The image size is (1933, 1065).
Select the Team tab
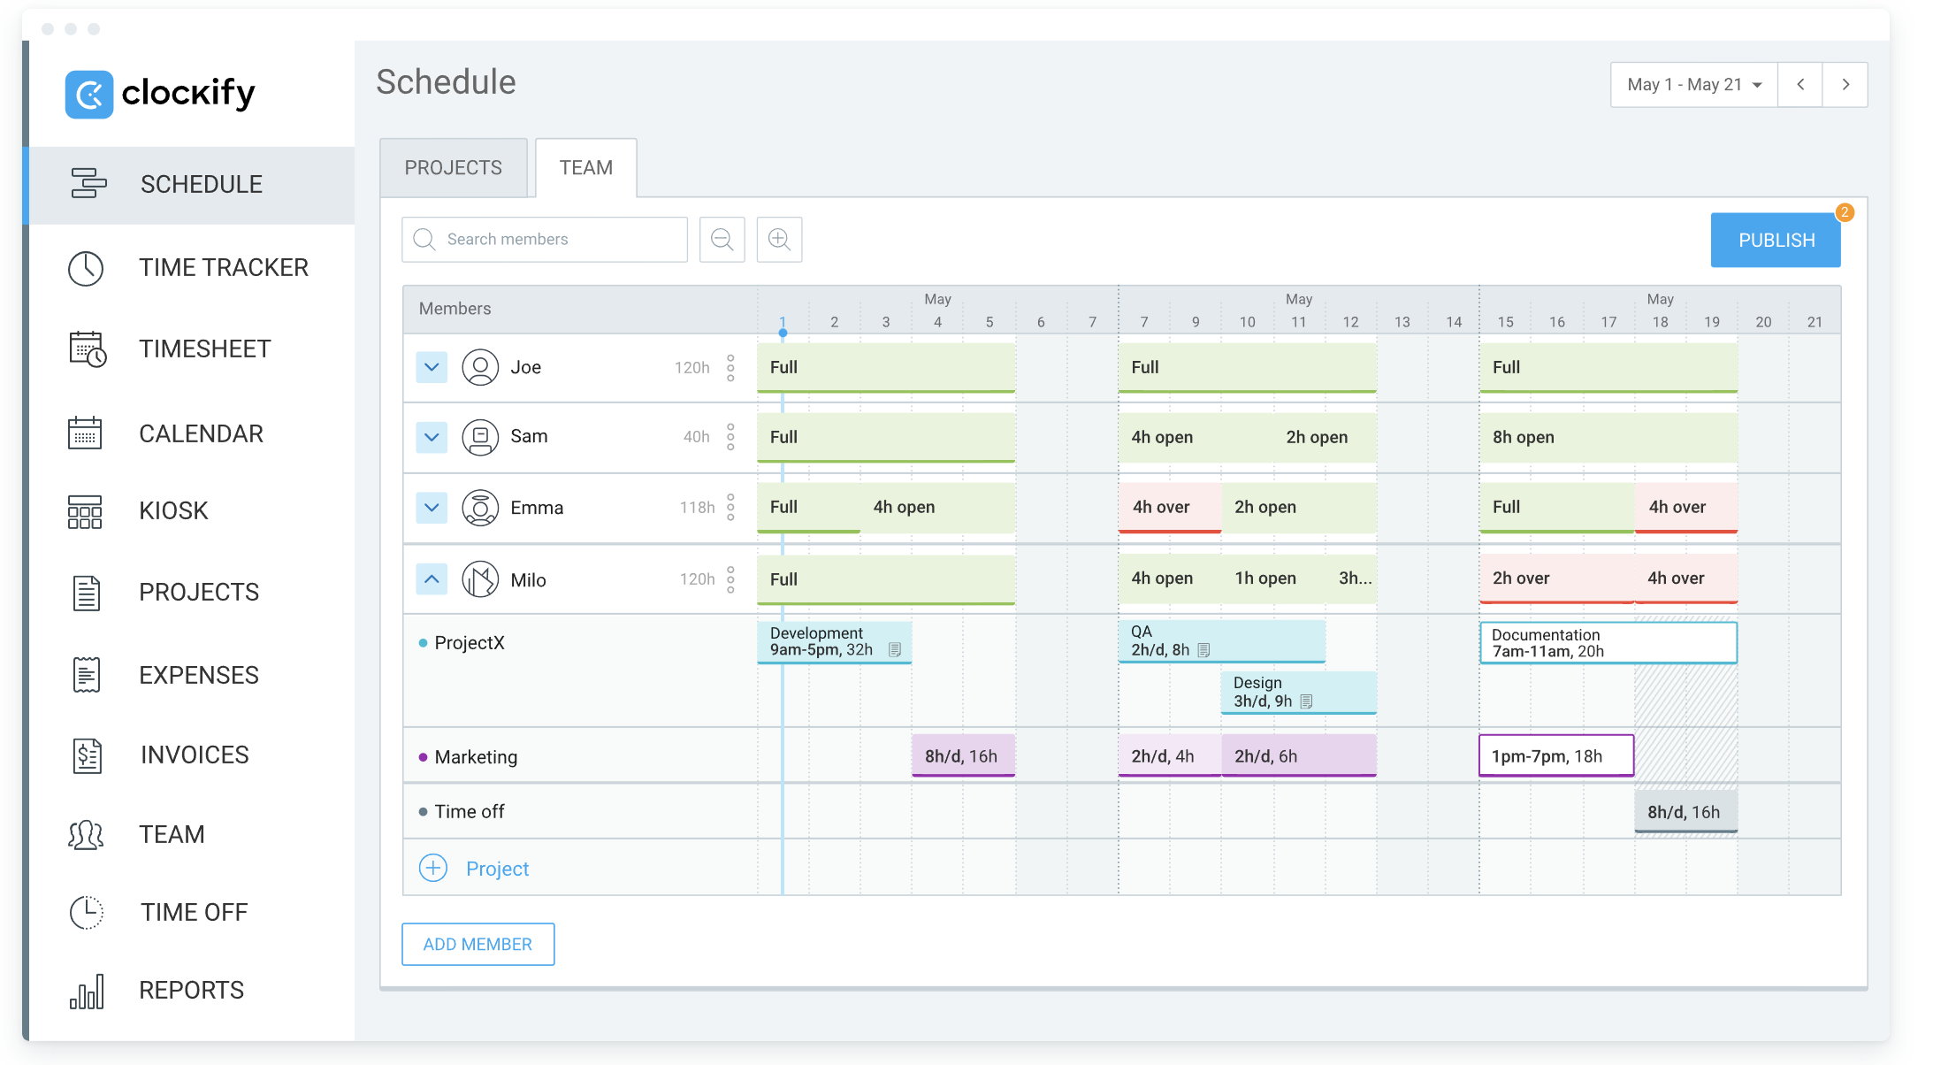tap(585, 168)
